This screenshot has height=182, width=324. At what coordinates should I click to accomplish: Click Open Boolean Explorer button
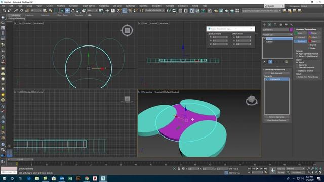(x=277, y=120)
